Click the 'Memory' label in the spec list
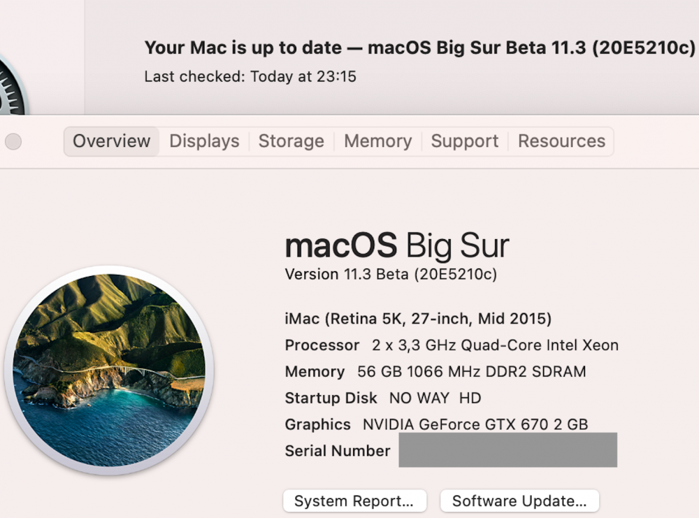Screen dimensions: 699x518 click(315, 372)
